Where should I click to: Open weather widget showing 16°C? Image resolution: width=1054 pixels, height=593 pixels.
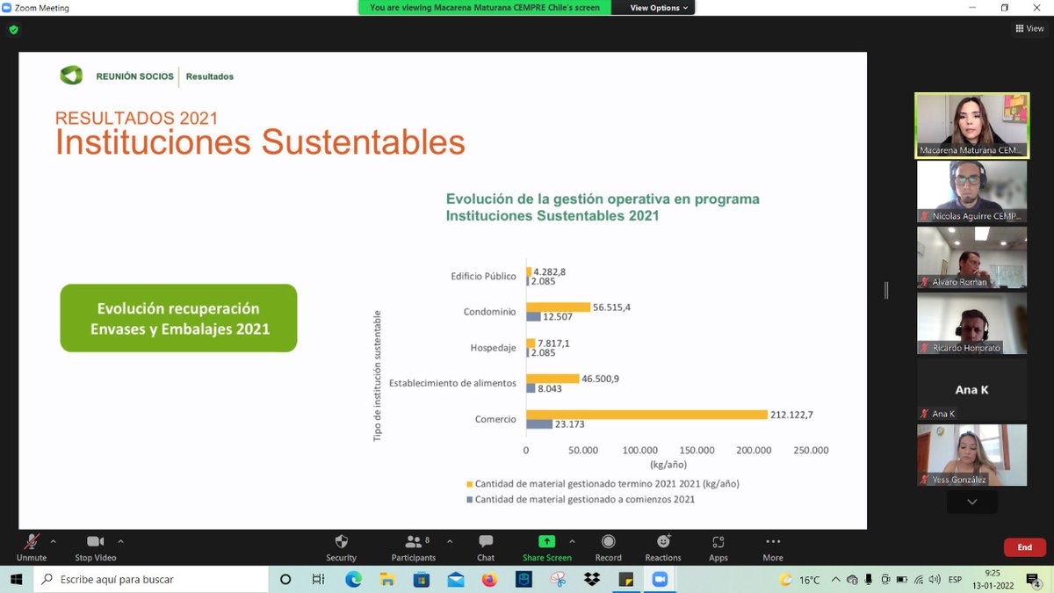tap(799, 580)
